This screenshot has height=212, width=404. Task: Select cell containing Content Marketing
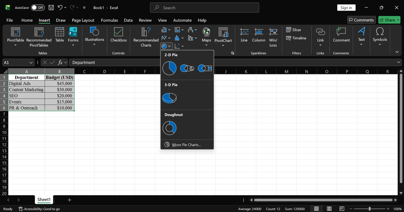pyautogui.click(x=27, y=90)
